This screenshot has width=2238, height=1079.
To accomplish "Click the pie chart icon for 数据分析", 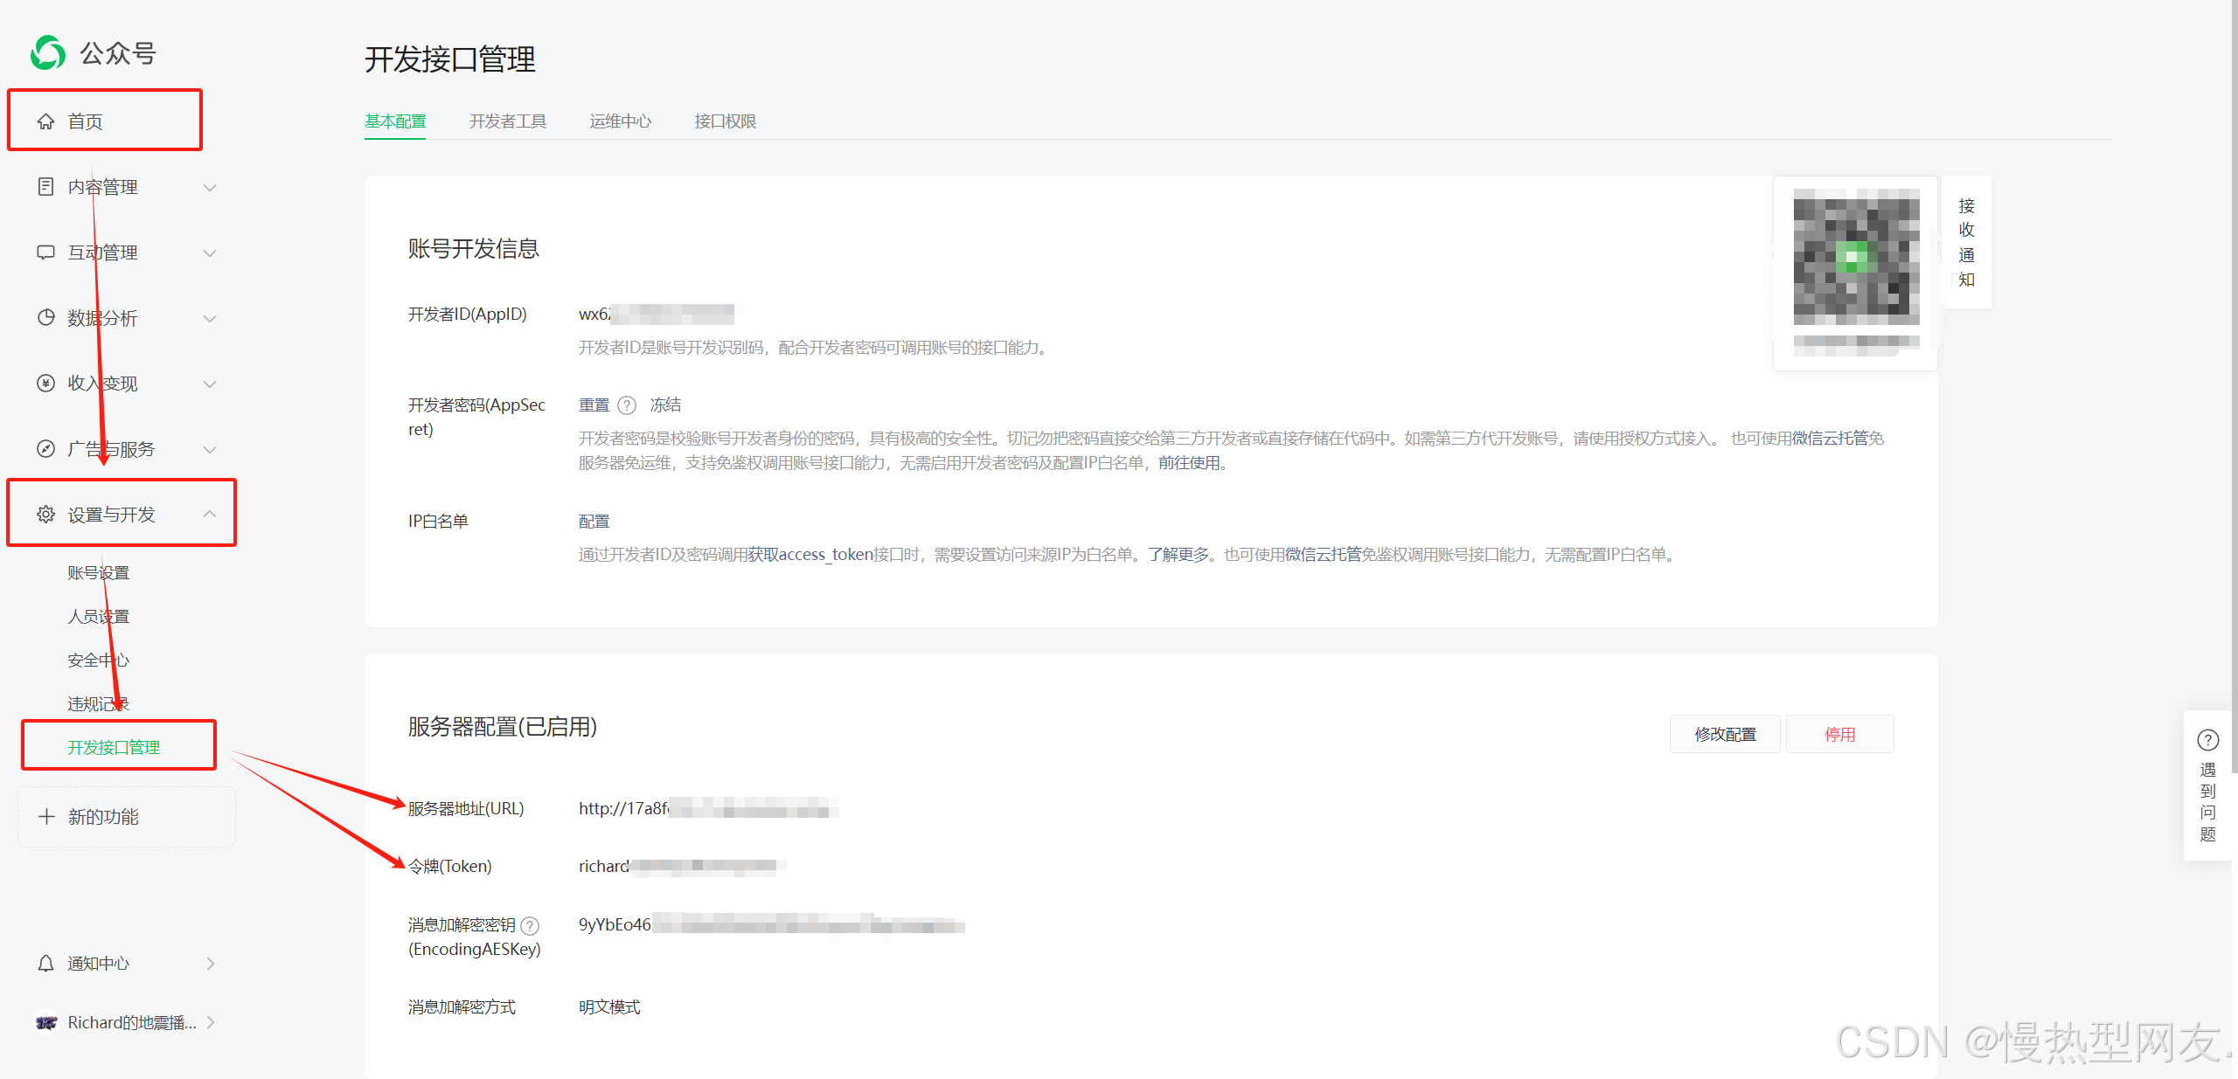I will click(45, 317).
